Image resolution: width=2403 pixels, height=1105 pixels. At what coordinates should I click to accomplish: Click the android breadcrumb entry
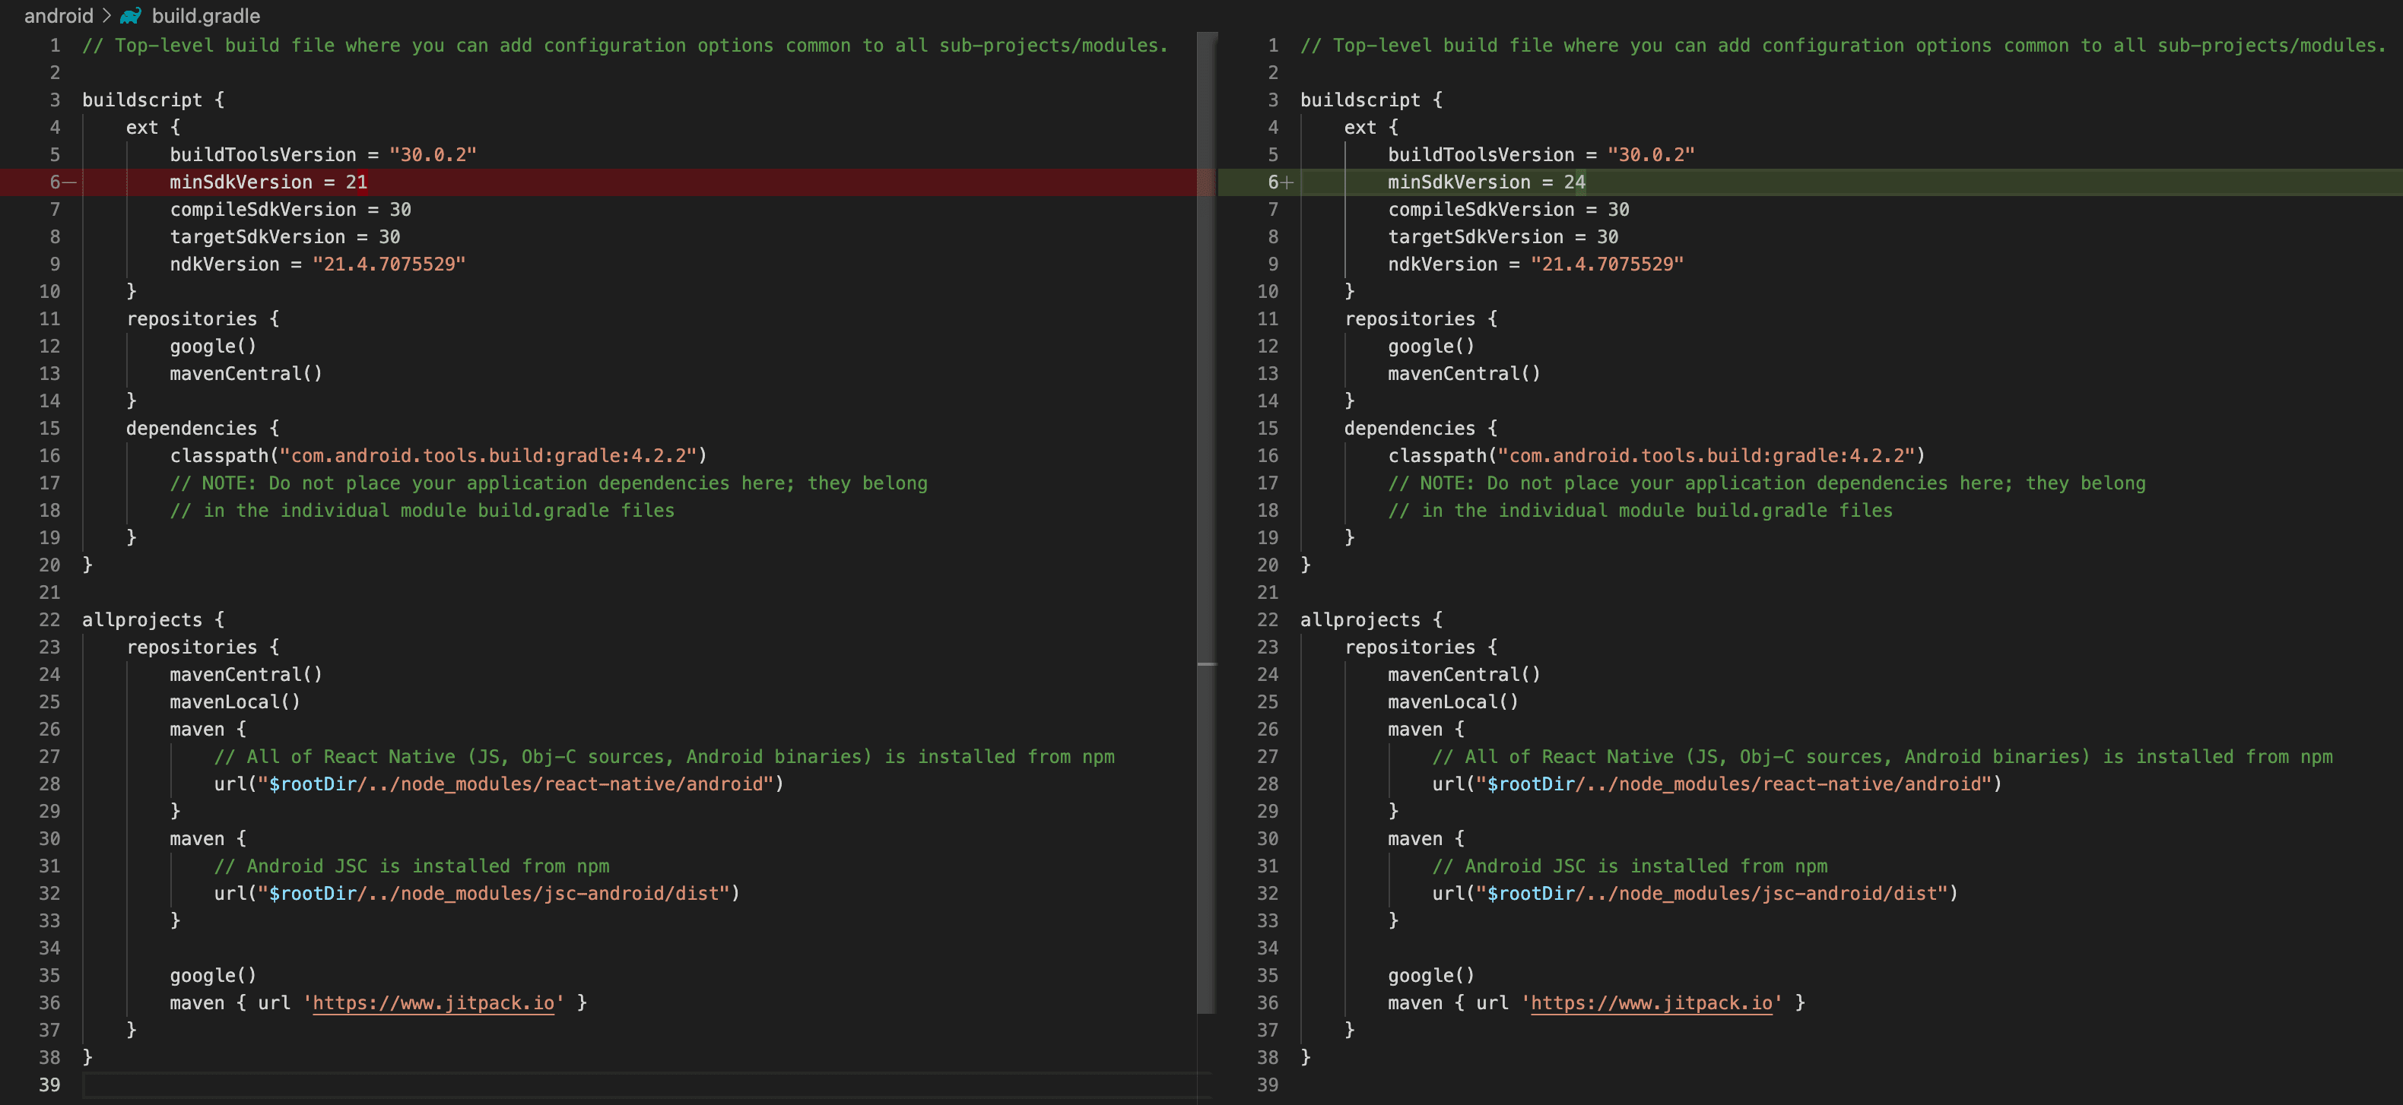tap(59, 15)
